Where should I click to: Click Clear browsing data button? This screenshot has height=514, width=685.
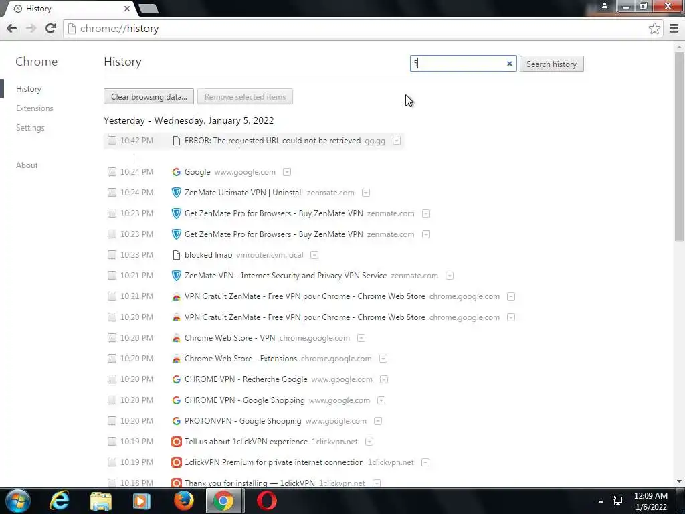(x=149, y=96)
